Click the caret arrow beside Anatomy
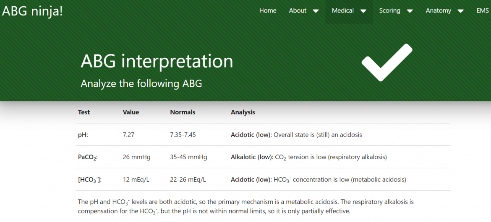 pyautogui.click(x=460, y=11)
